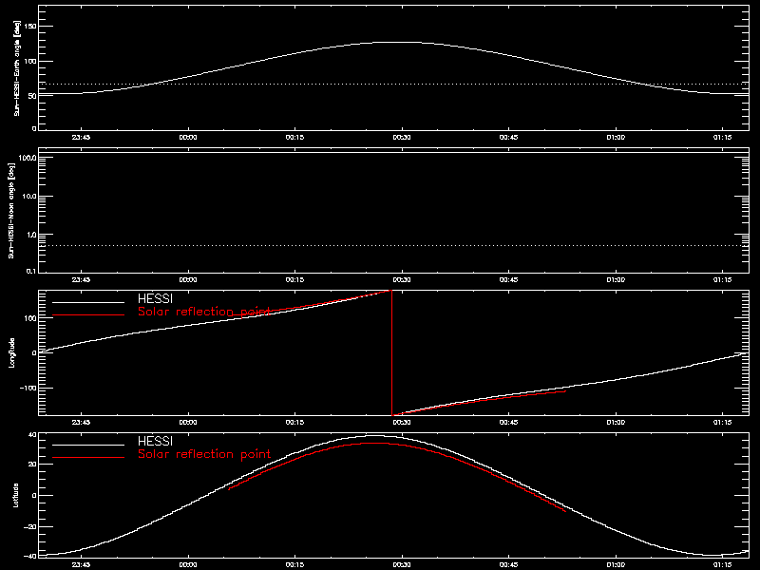760x570 pixels.
Task: Click the -20 tick on Latitude axis
Action: click(x=30, y=526)
